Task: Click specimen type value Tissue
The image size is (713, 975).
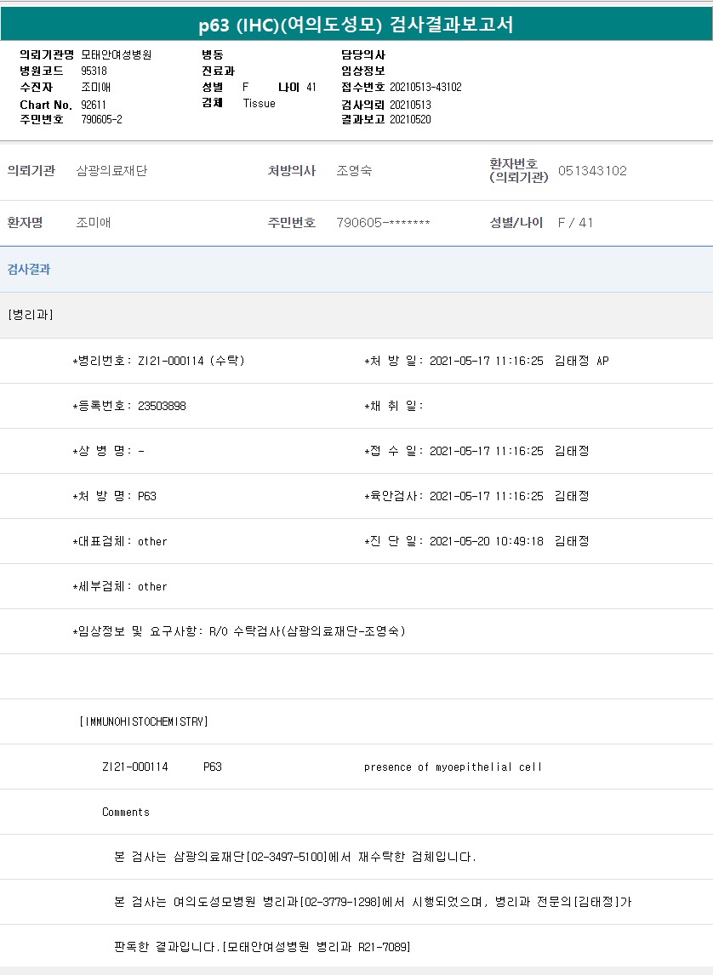Action: point(259,104)
